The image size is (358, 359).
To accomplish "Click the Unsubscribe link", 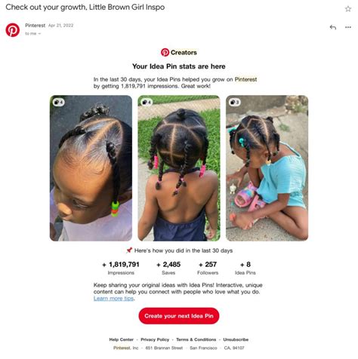I will [x=236, y=339].
